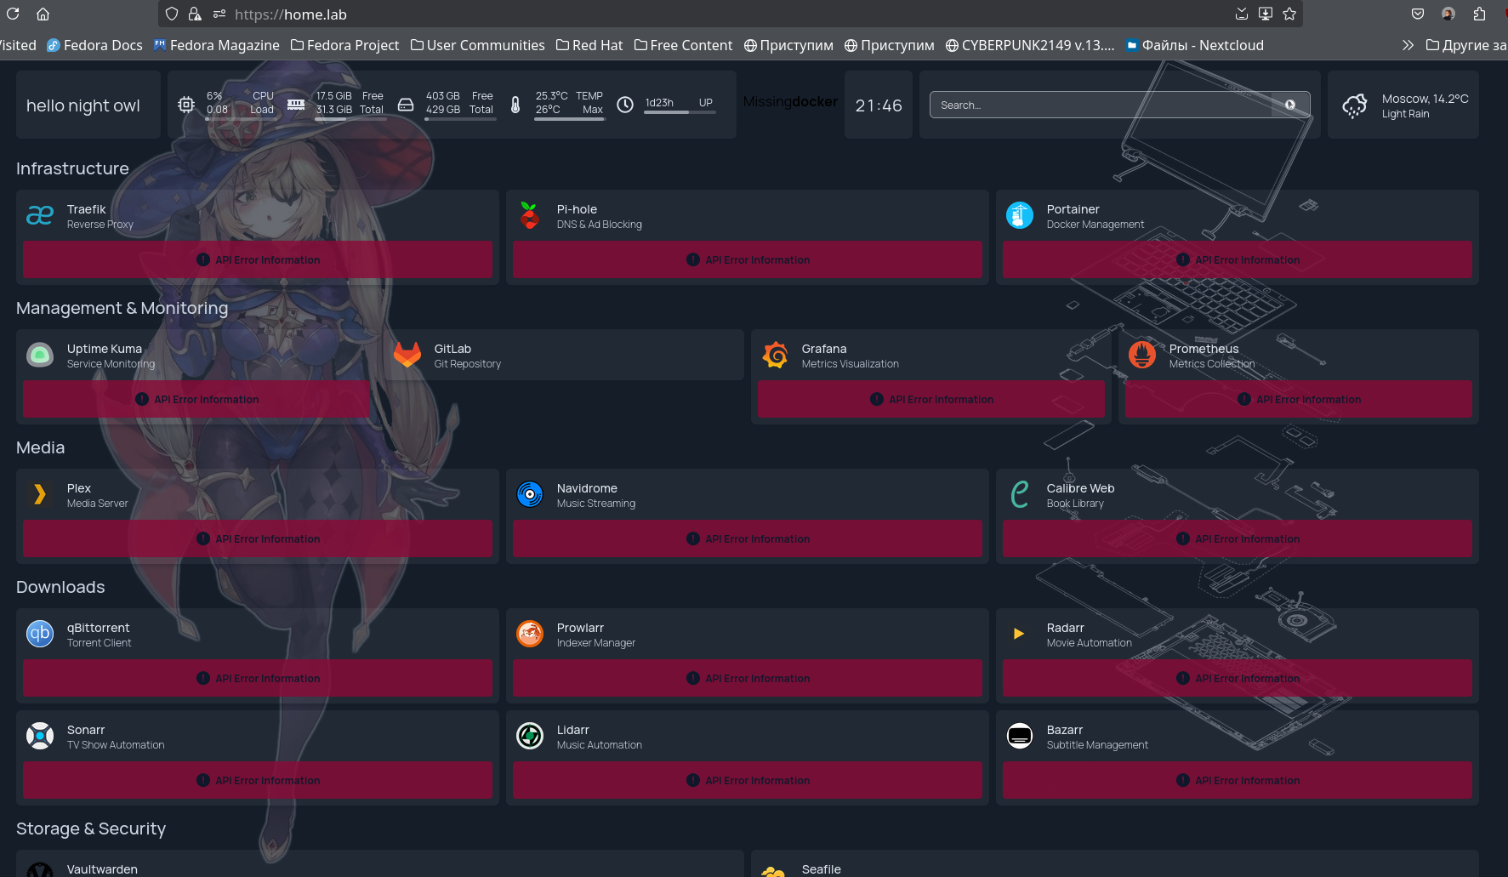Open the Portainer icon
This screenshot has width=1508, height=877.
(x=1020, y=216)
